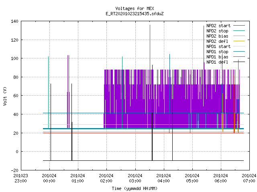
Task: Click the x-axis label 201024 02:00
Action: click(106, 178)
